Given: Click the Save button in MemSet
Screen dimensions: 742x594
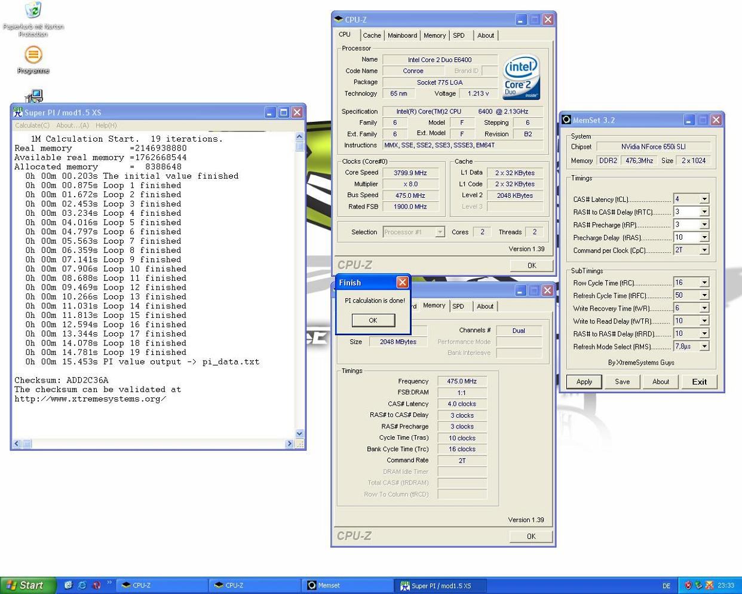Looking at the screenshot, I should [623, 382].
